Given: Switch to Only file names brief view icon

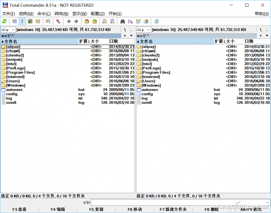Looking at the screenshot, I should 14,21.
